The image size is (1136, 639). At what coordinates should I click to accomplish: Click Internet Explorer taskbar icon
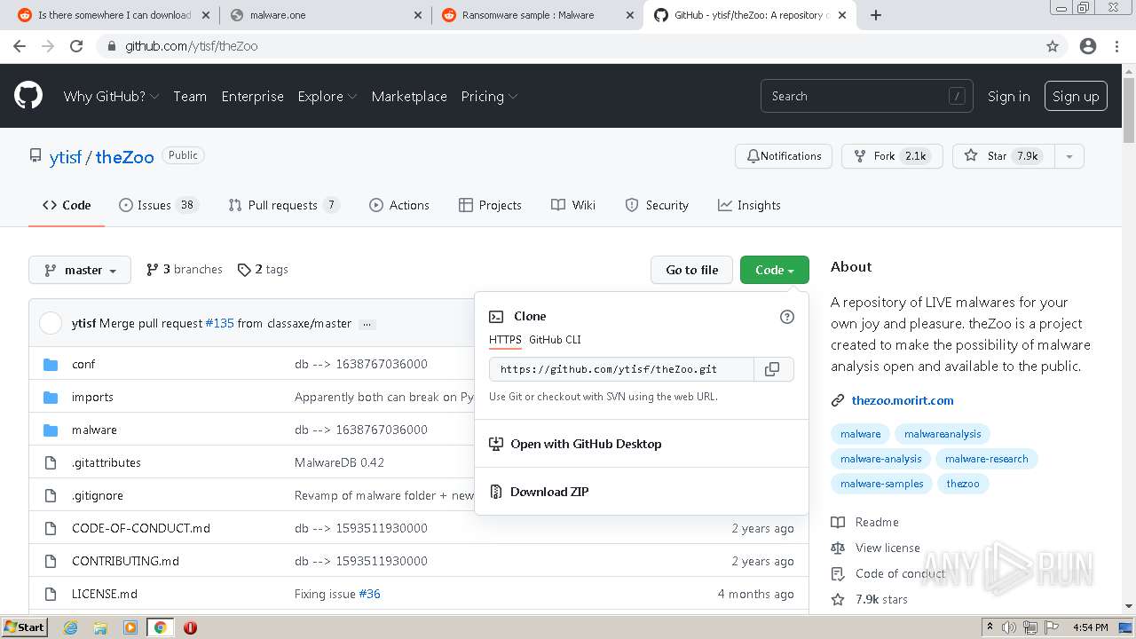[x=70, y=627]
